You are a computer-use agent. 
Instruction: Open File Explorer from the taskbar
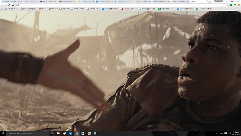pos(58,134)
